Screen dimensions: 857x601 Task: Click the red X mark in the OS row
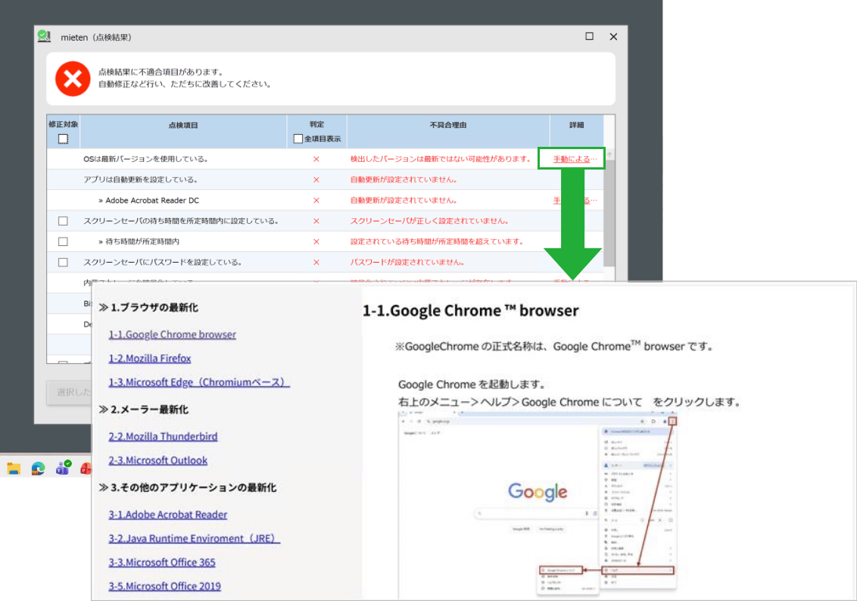(x=316, y=159)
